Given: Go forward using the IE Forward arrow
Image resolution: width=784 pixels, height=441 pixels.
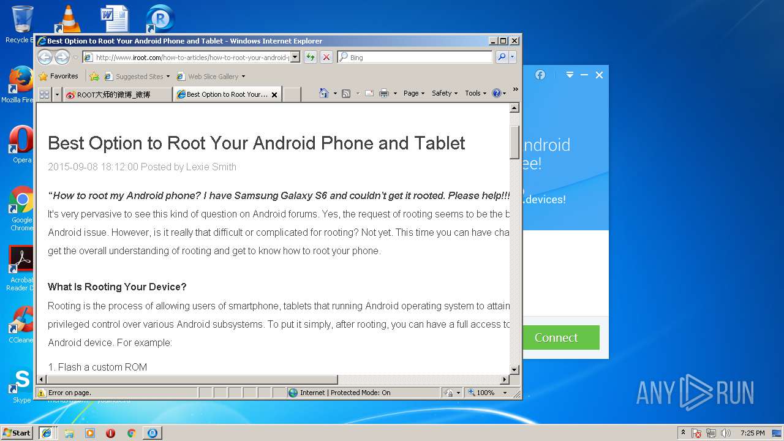Looking at the screenshot, I should [x=62, y=57].
